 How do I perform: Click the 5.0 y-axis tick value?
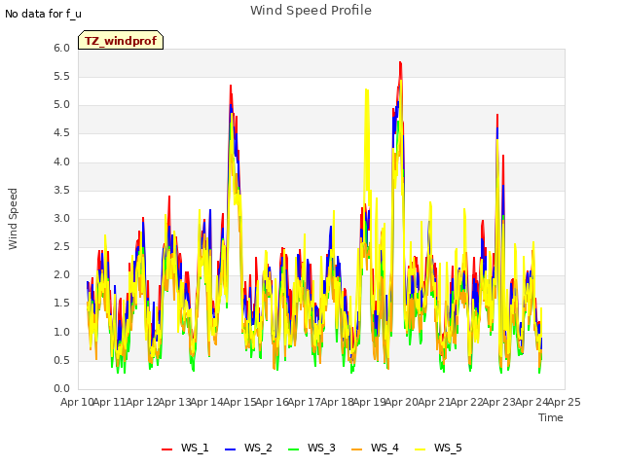61,105
